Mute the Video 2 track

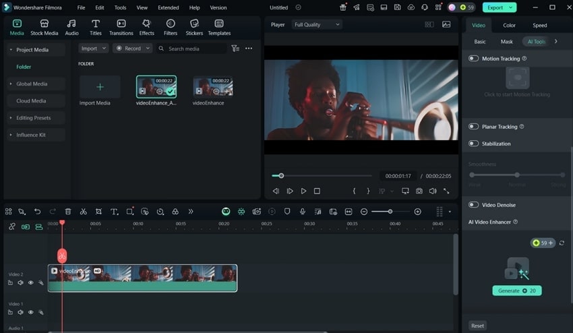(20, 282)
